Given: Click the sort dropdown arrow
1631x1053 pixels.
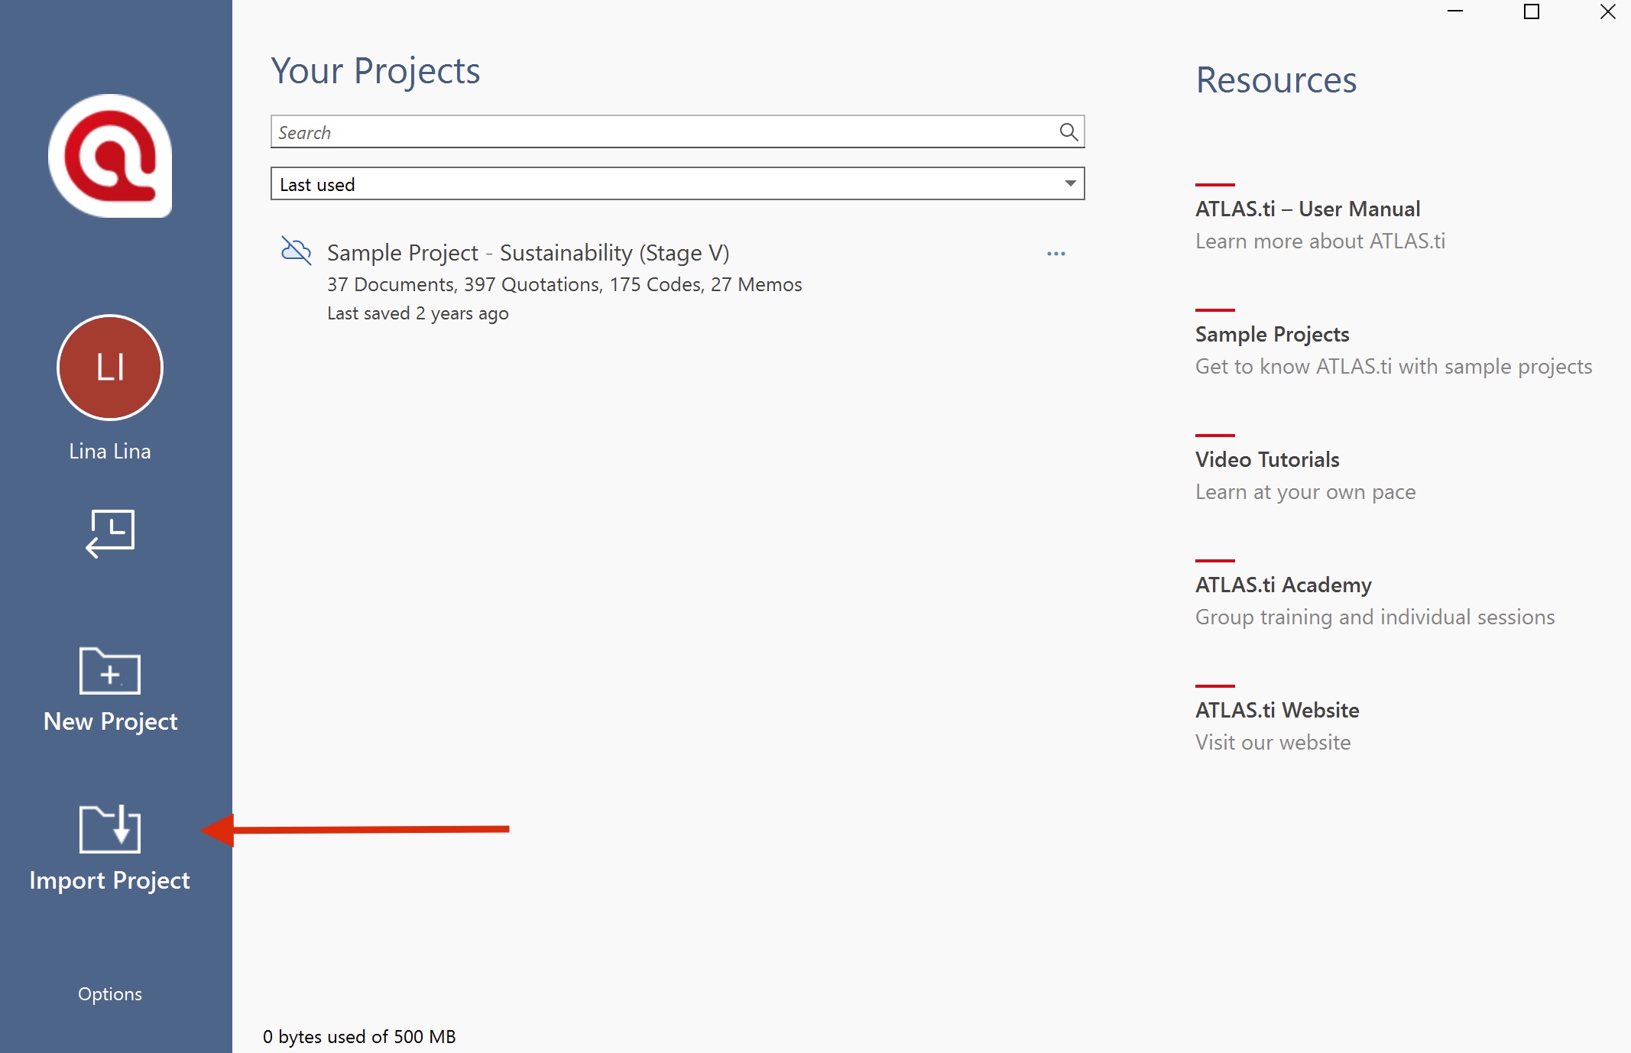Looking at the screenshot, I should (1070, 183).
